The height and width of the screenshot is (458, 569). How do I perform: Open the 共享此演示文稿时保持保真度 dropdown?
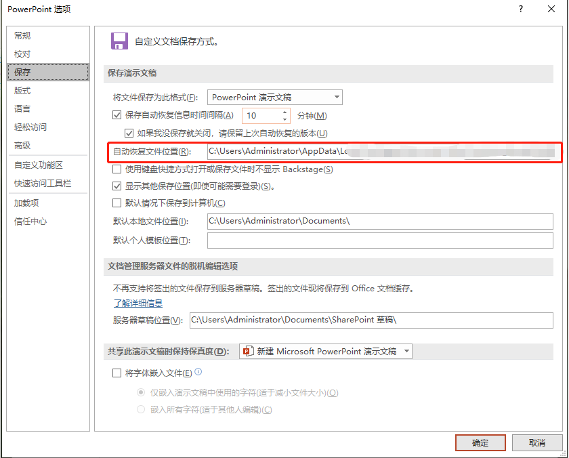tap(326, 352)
